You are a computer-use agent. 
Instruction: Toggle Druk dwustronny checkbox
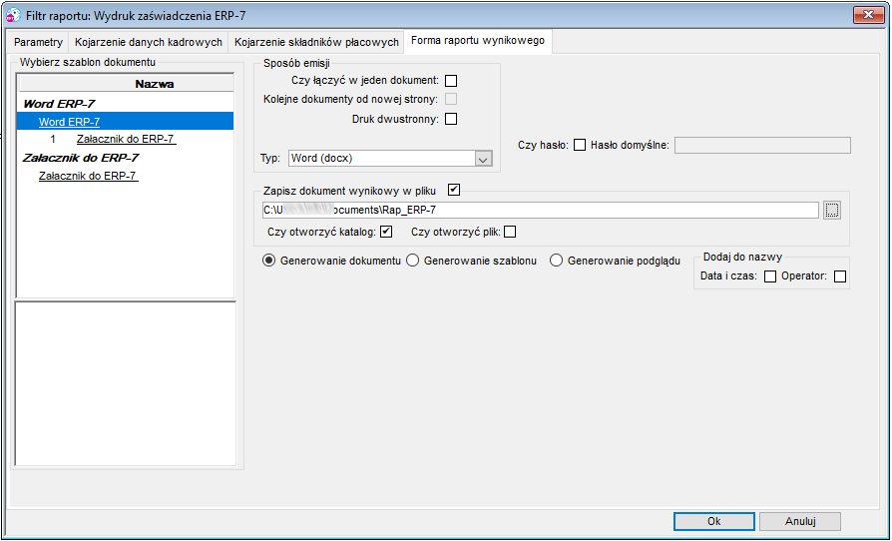(x=451, y=119)
